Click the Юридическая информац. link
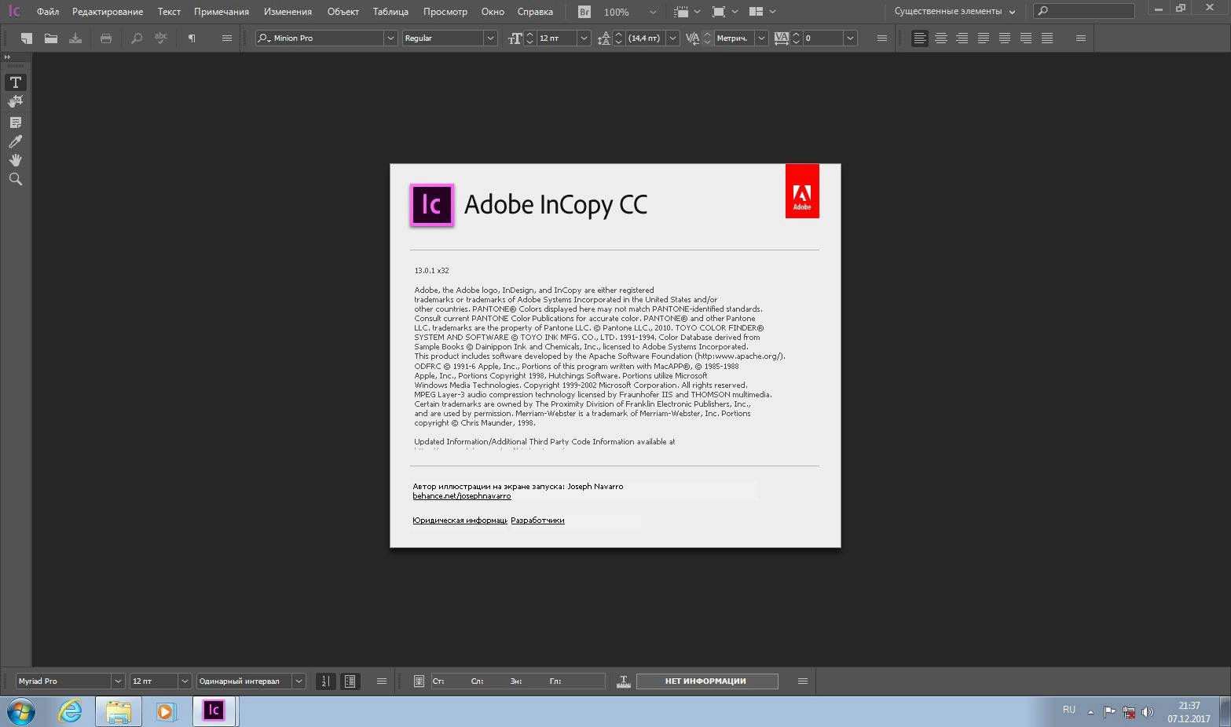Image resolution: width=1231 pixels, height=727 pixels. (x=460, y=521)
